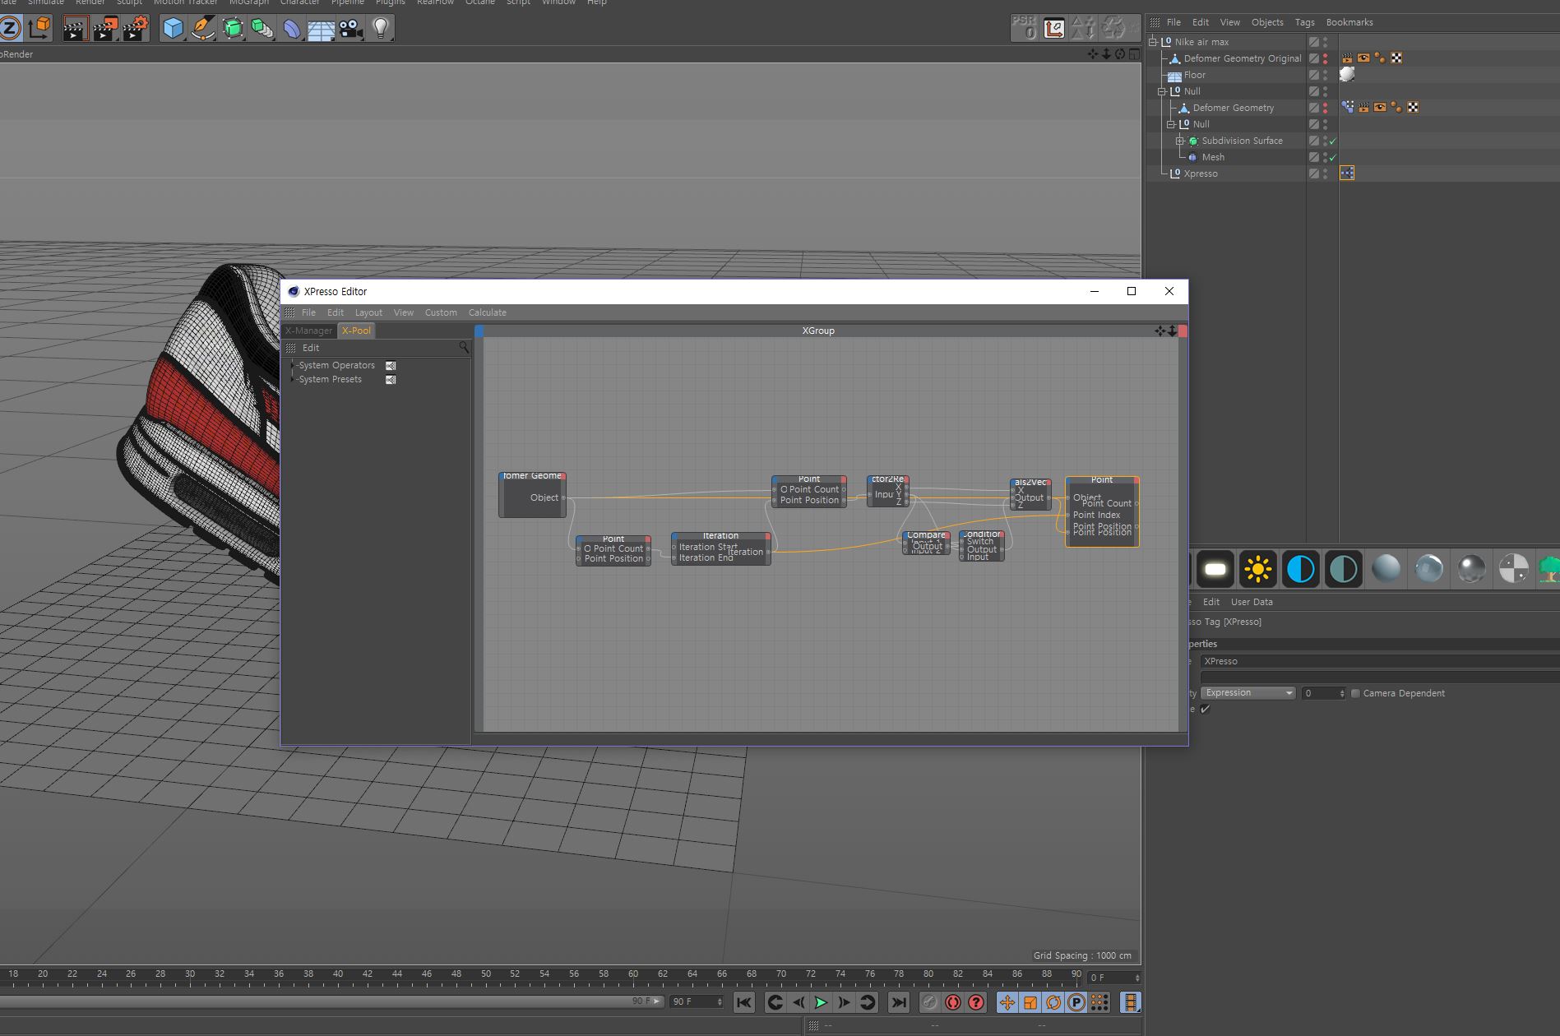Screen dimensions: 1560x1036
Task: Open XPresso Editor Layout menu
Action: 368,312
